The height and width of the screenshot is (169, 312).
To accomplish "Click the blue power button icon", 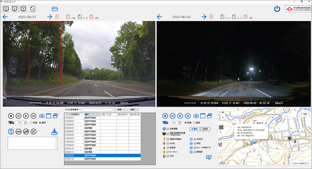I will (277, 9).
